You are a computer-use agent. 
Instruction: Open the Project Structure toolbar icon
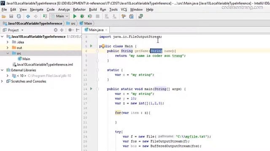[x=131, y=16]
